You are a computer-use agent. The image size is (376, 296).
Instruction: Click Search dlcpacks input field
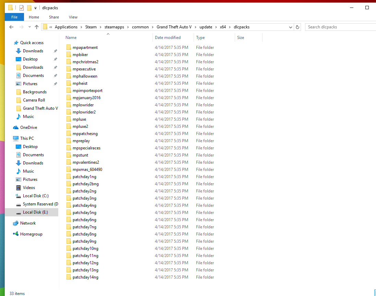point(340,27)
